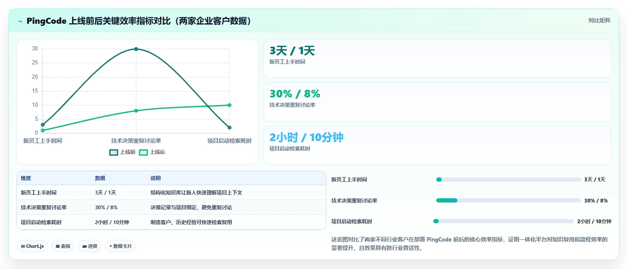The image size is (628, 269).
Task: Click the 制造客户，历史经验可快速检索复用 cell
Action: point(191,222)
